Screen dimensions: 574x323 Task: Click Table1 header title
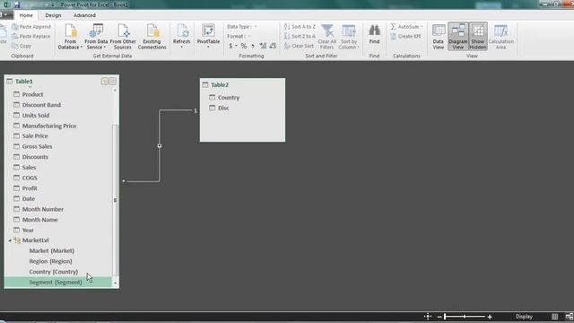[24, 82]
